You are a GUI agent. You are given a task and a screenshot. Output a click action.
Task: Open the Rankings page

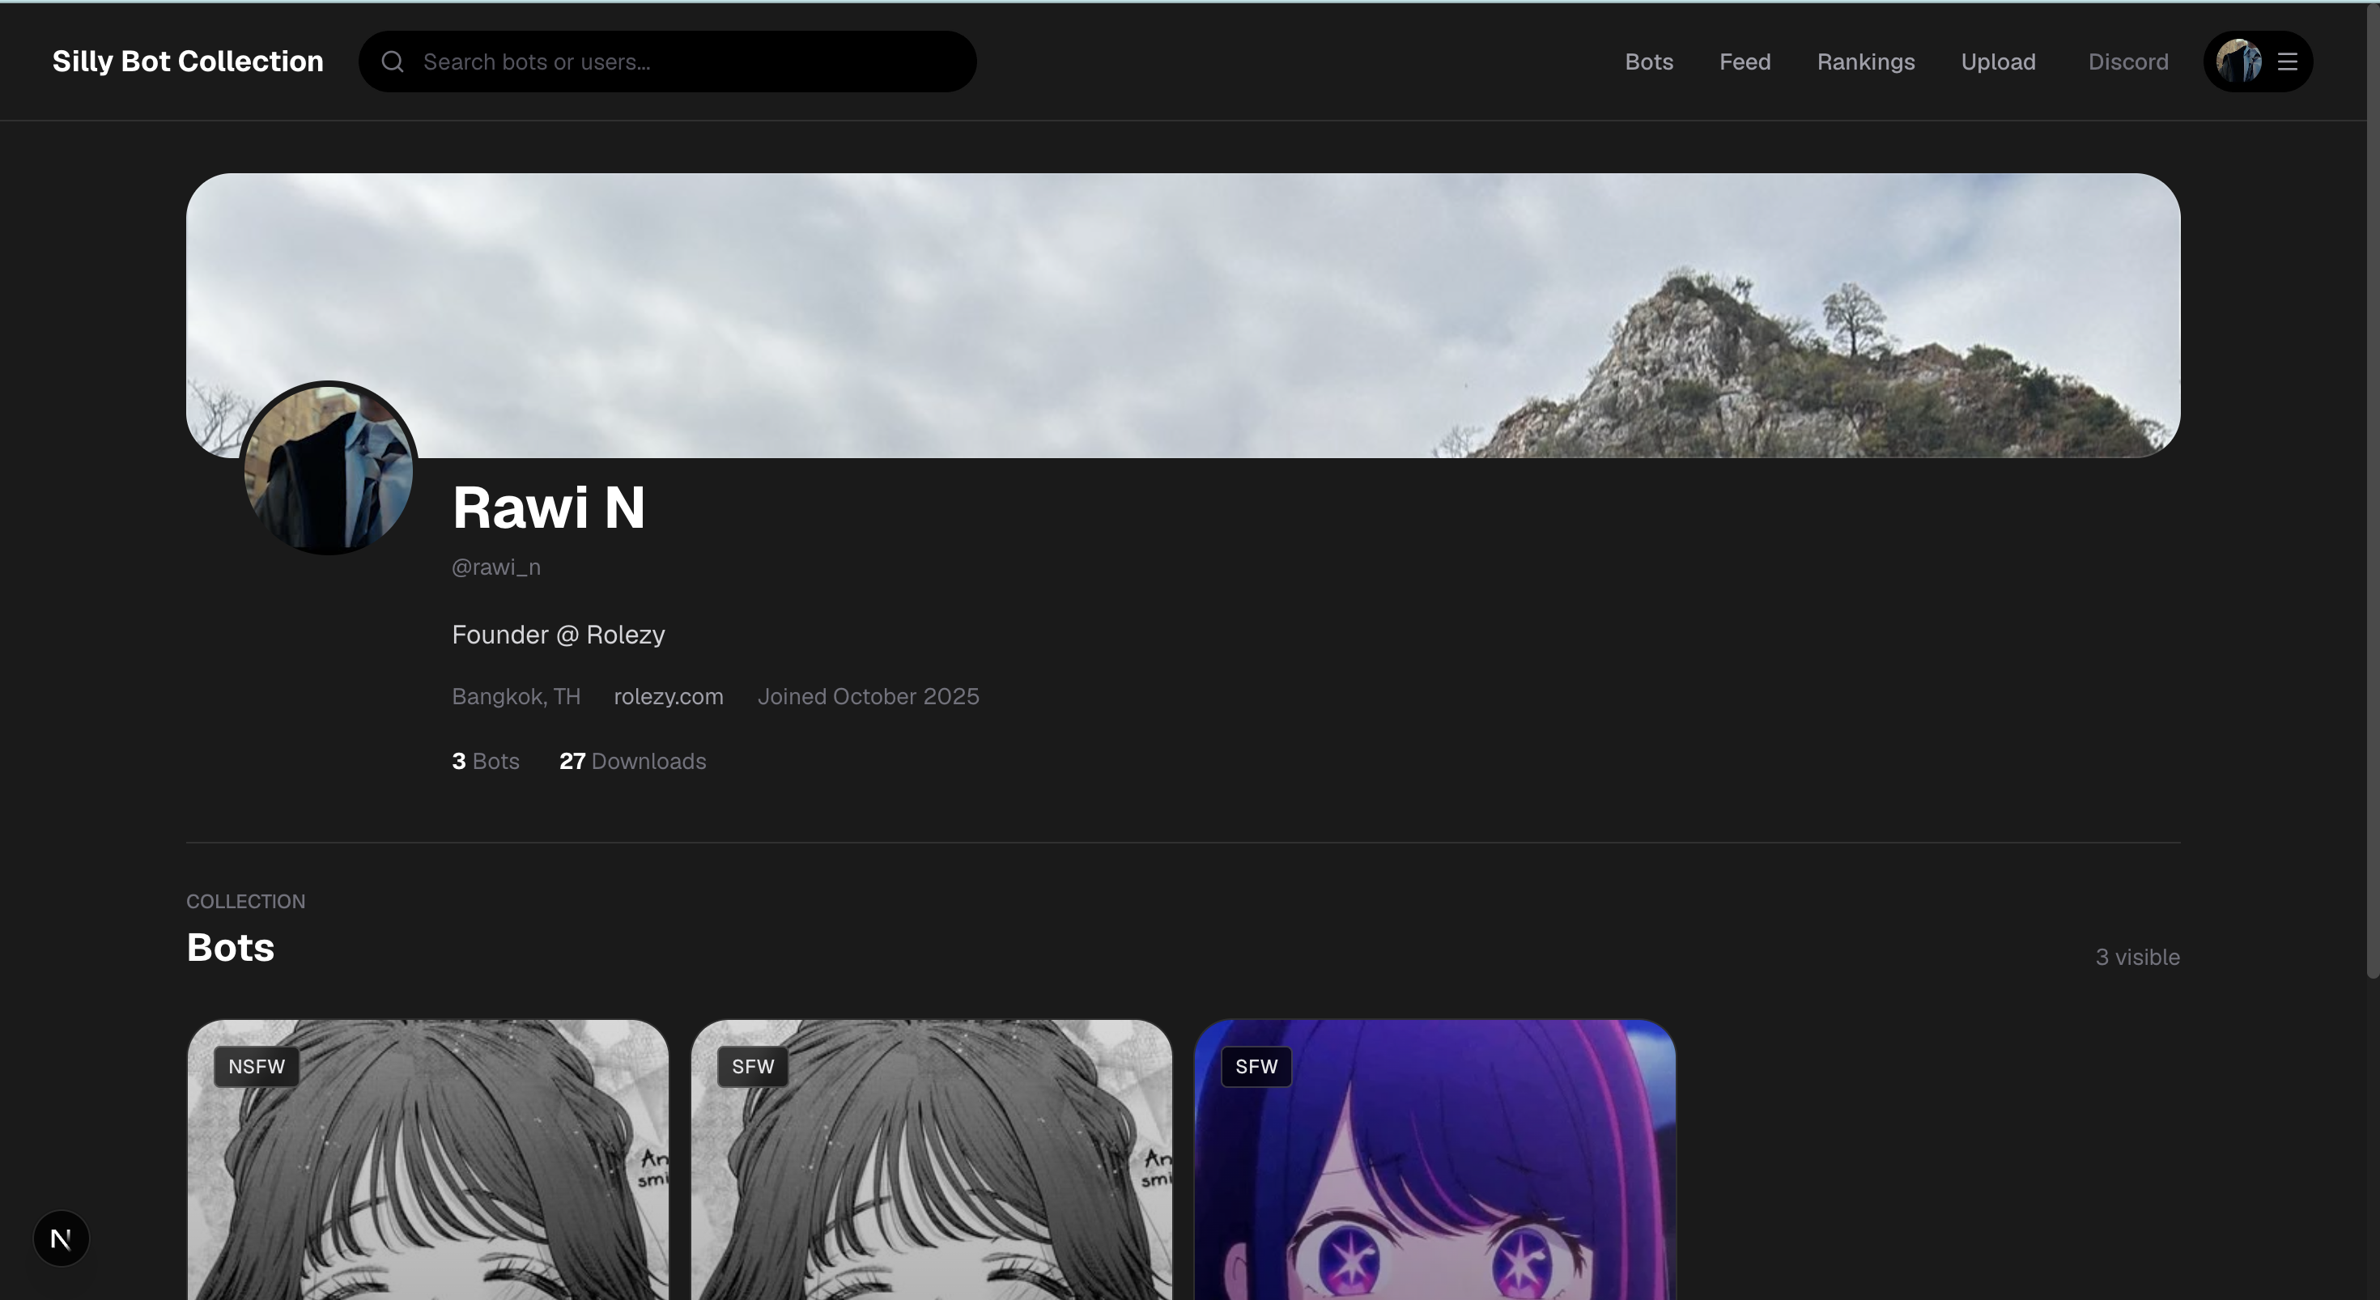tap(1865, 62)
